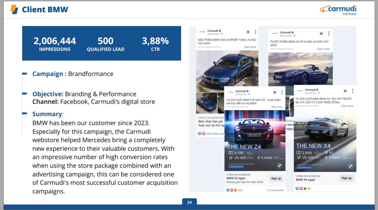Viewport: 378px width, 210px height.
Task: Click the '2,006,444' impressions figure
Action: coord(55,41)
